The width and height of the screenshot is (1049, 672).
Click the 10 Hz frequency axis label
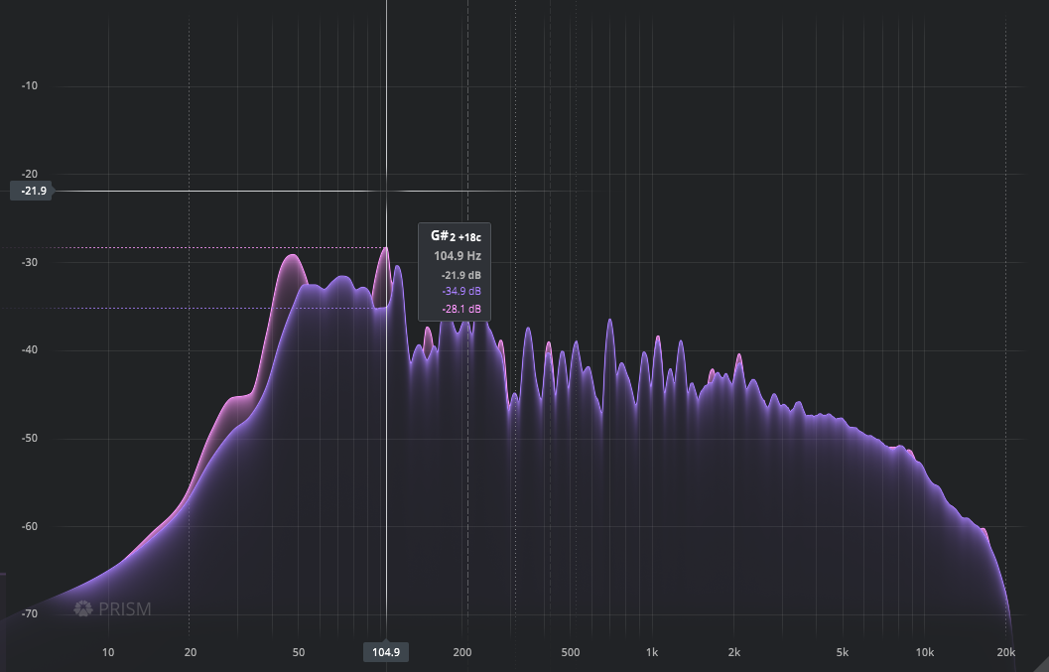108,652
